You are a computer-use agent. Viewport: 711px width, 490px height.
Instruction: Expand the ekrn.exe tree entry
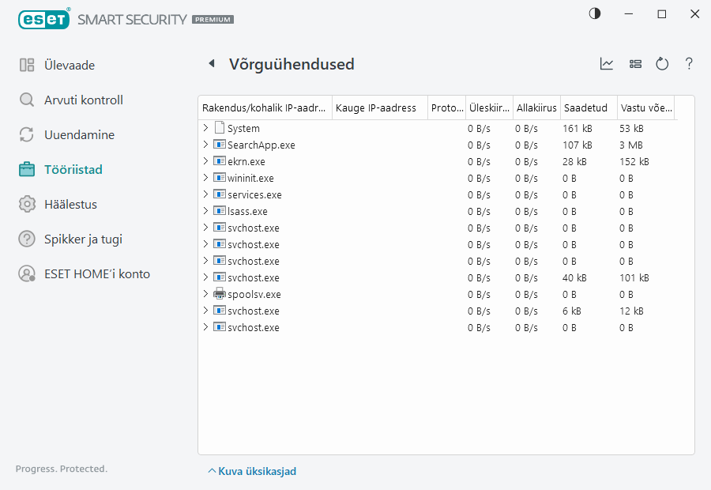point(205,161)
